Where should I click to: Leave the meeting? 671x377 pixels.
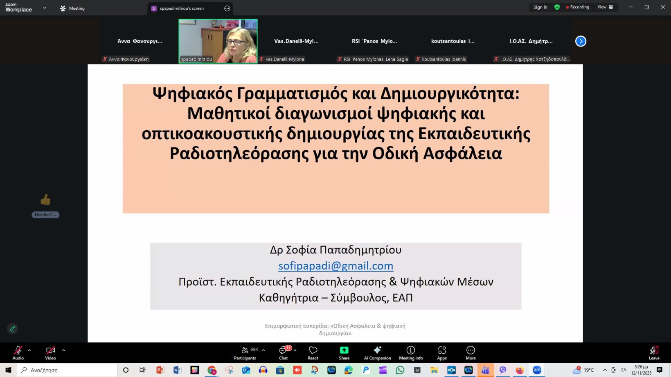click(x=654, y=353)
